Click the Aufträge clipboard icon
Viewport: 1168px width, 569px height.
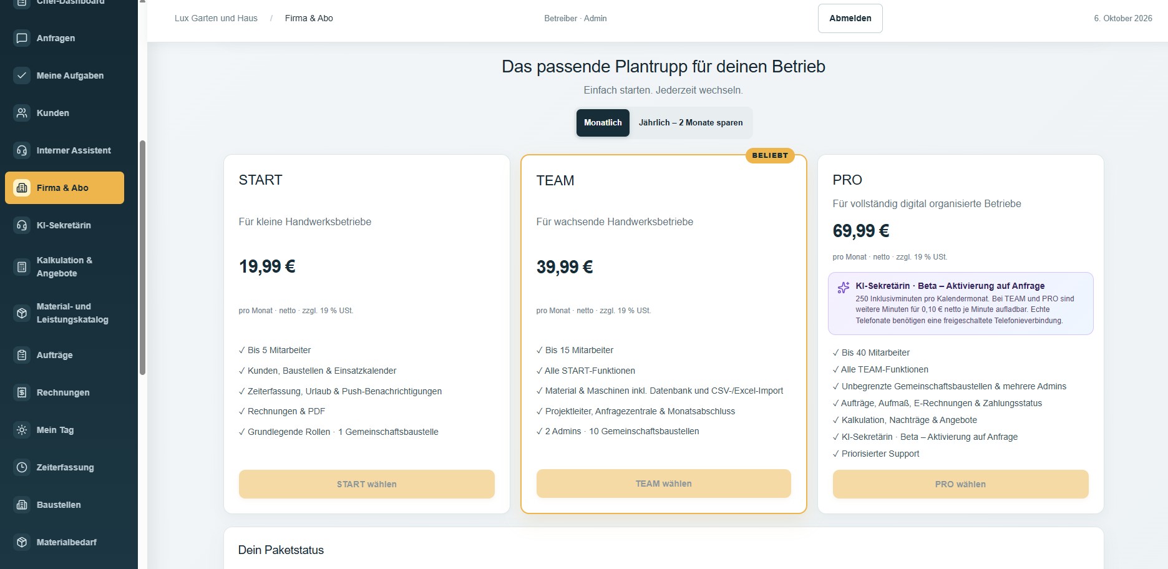click(22, 355)
